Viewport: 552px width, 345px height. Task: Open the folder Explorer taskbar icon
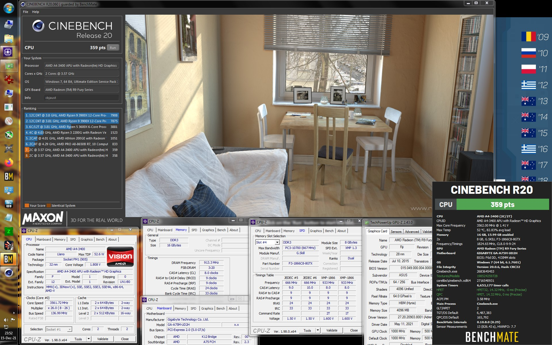coord(9,38)
